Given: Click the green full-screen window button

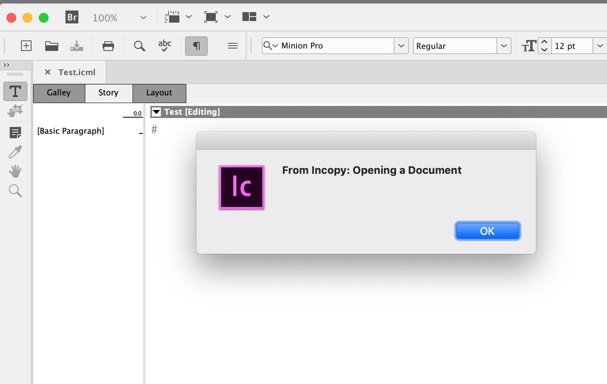Looking at the screenshot, I should 44,17.
